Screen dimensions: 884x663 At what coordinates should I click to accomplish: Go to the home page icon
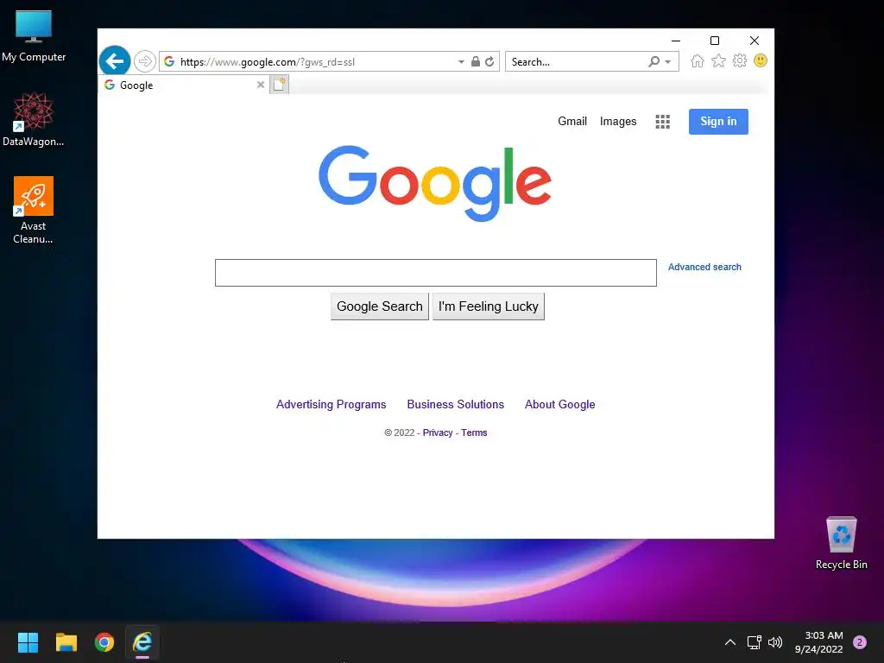coord(698,61)
